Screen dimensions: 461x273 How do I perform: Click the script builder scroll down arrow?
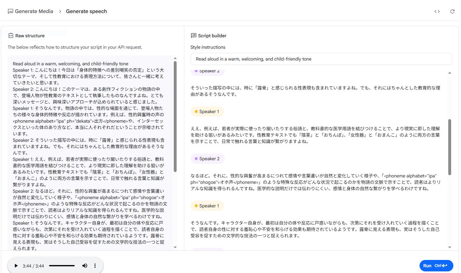[x=450, y=247]
